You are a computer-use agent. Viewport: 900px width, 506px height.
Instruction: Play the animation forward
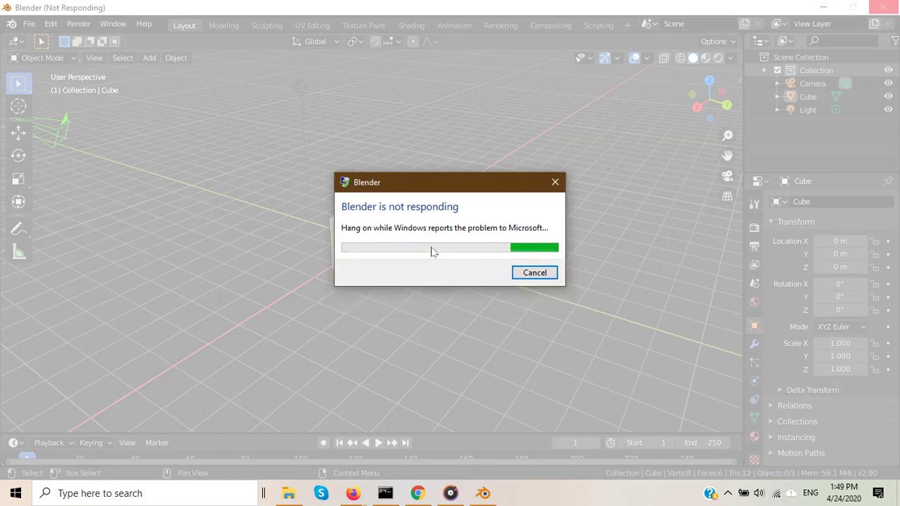coord(378,443)
